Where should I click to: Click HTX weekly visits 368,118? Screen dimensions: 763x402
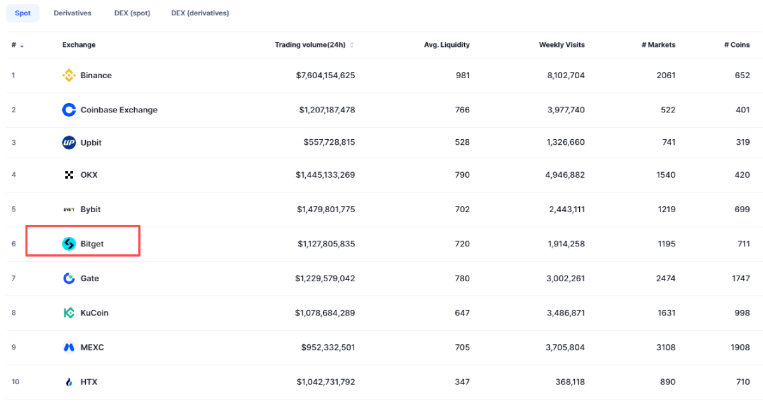(570, 382)
